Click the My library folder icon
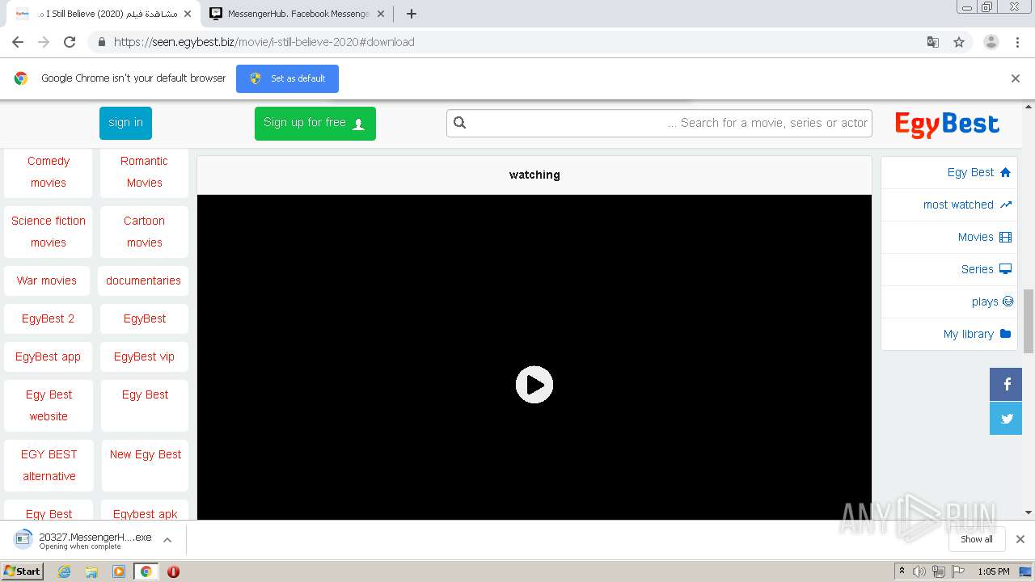This screenshot has width=1035, height=582. tap(1005, 334)
